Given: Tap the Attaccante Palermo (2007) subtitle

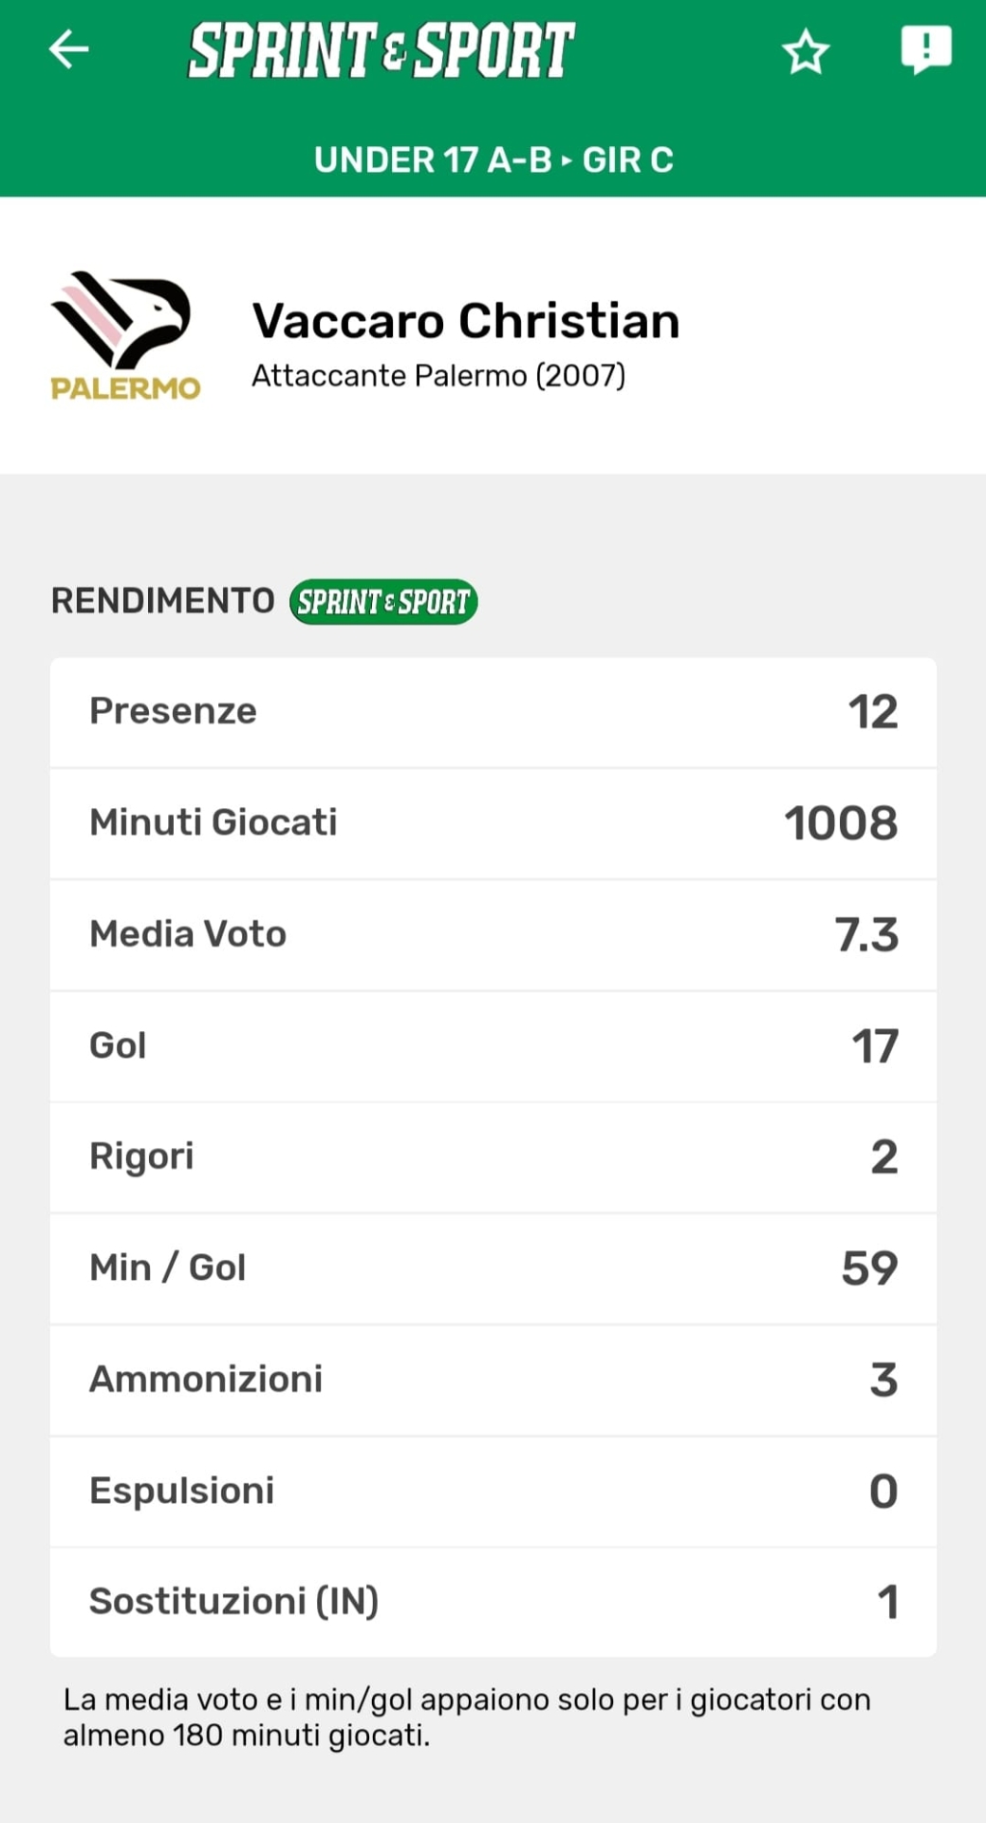Looking at the screenshot, I should (x=438, y=376).
